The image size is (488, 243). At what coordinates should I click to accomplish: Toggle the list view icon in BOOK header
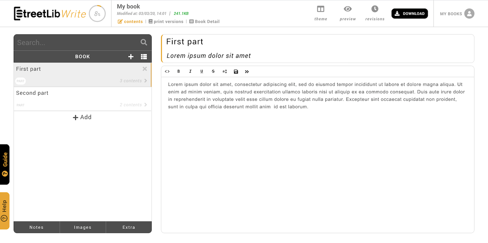tap(144, 57)
